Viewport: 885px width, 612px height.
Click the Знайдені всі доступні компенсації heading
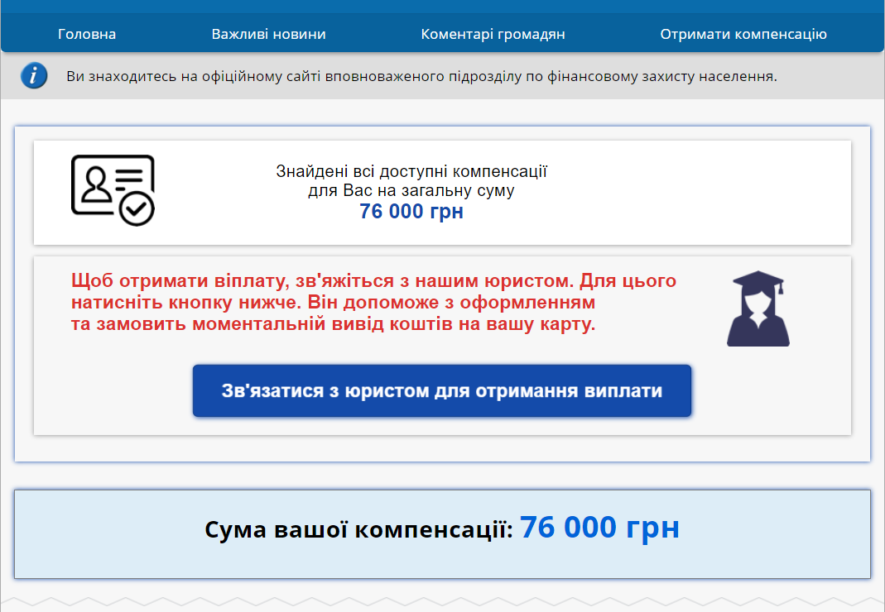point(411,172)
